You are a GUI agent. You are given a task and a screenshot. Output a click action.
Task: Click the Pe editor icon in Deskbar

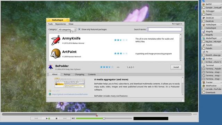[204, 52]
